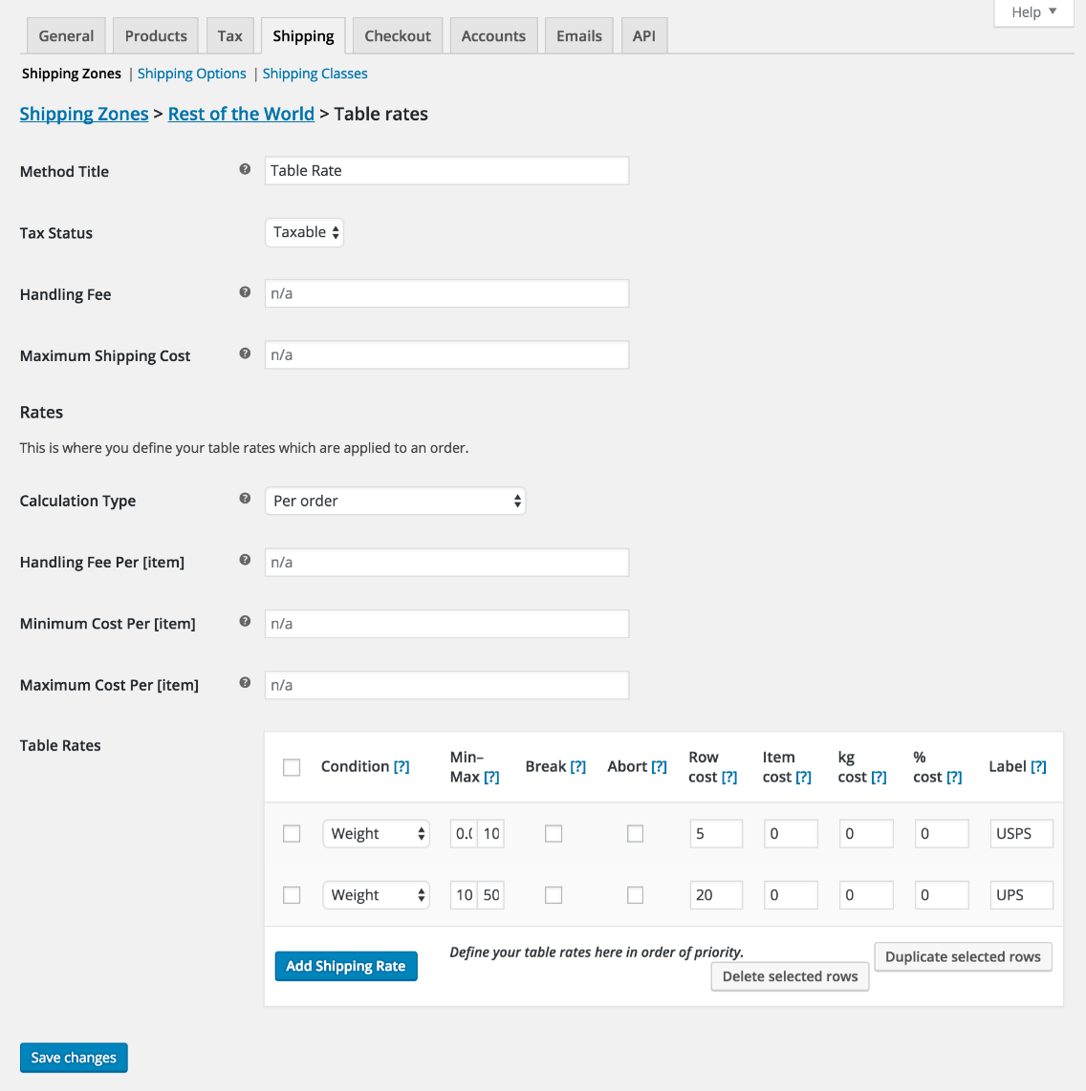
Task: Open the Handling Fee tooltip icon
Action: point(245,290)
